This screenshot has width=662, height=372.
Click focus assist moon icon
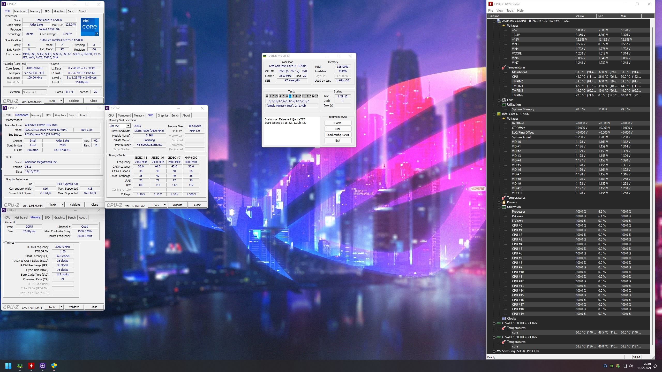pyautogui.click(x=655, y=366)
